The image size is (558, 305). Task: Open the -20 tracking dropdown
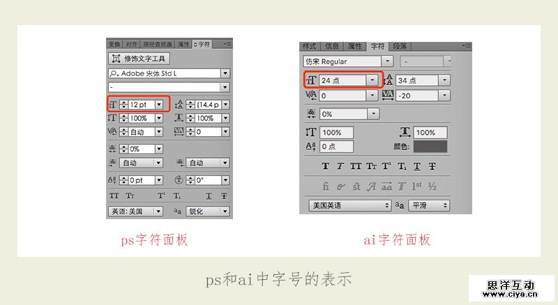click(x=444, y=96)
